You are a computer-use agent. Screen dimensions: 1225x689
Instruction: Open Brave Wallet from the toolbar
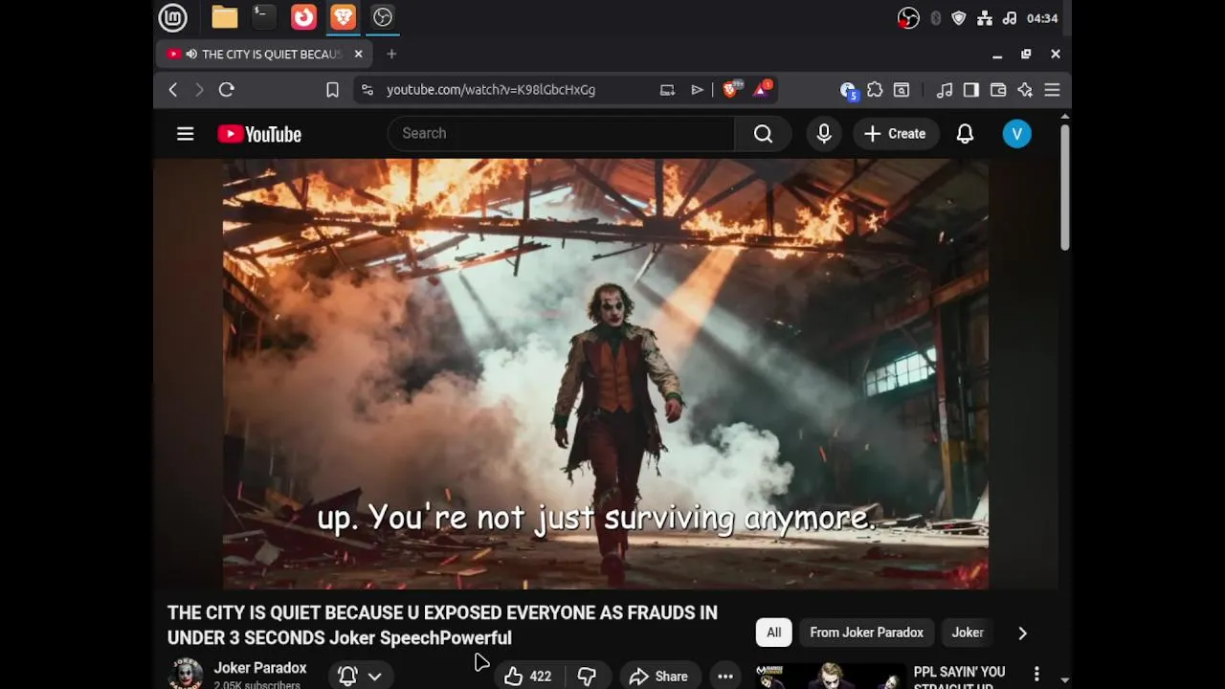click(998, 89)
